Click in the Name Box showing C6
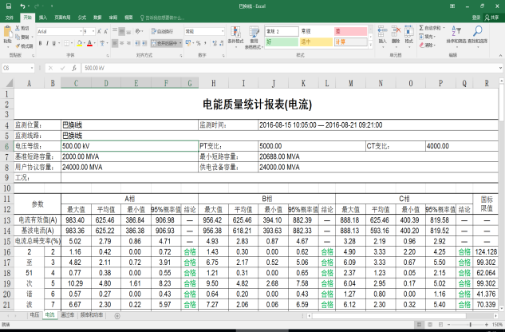 tap(16, 68)
